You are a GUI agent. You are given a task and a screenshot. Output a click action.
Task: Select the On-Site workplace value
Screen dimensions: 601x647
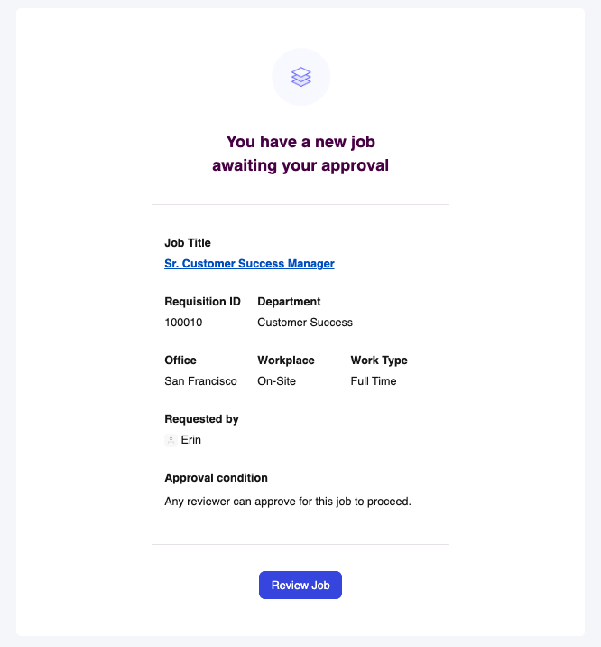(276, 381)
